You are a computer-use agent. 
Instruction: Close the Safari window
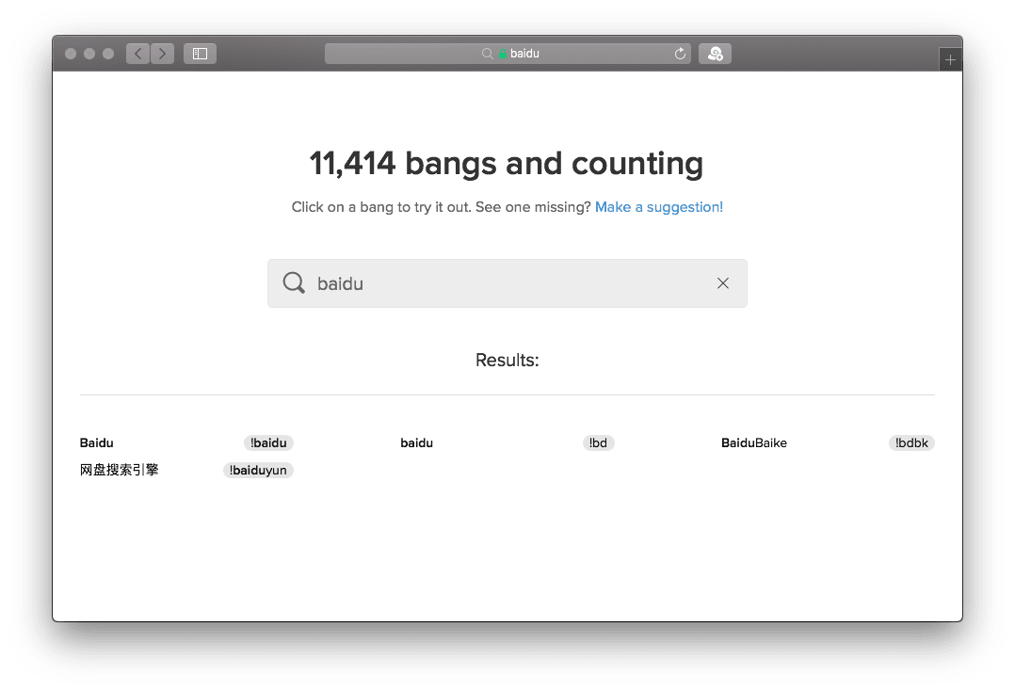click(x=71, y=54)
